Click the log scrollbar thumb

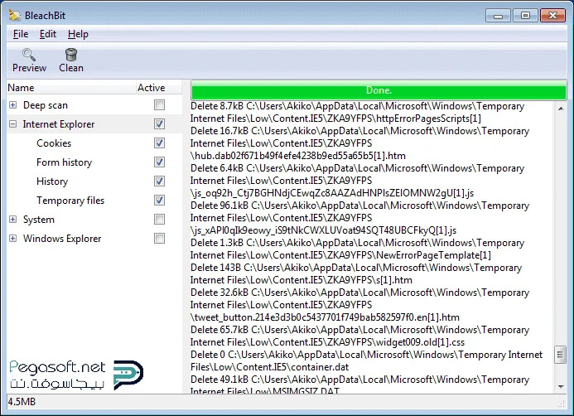(560, 355)
